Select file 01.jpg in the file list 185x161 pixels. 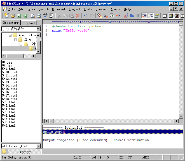7,62
